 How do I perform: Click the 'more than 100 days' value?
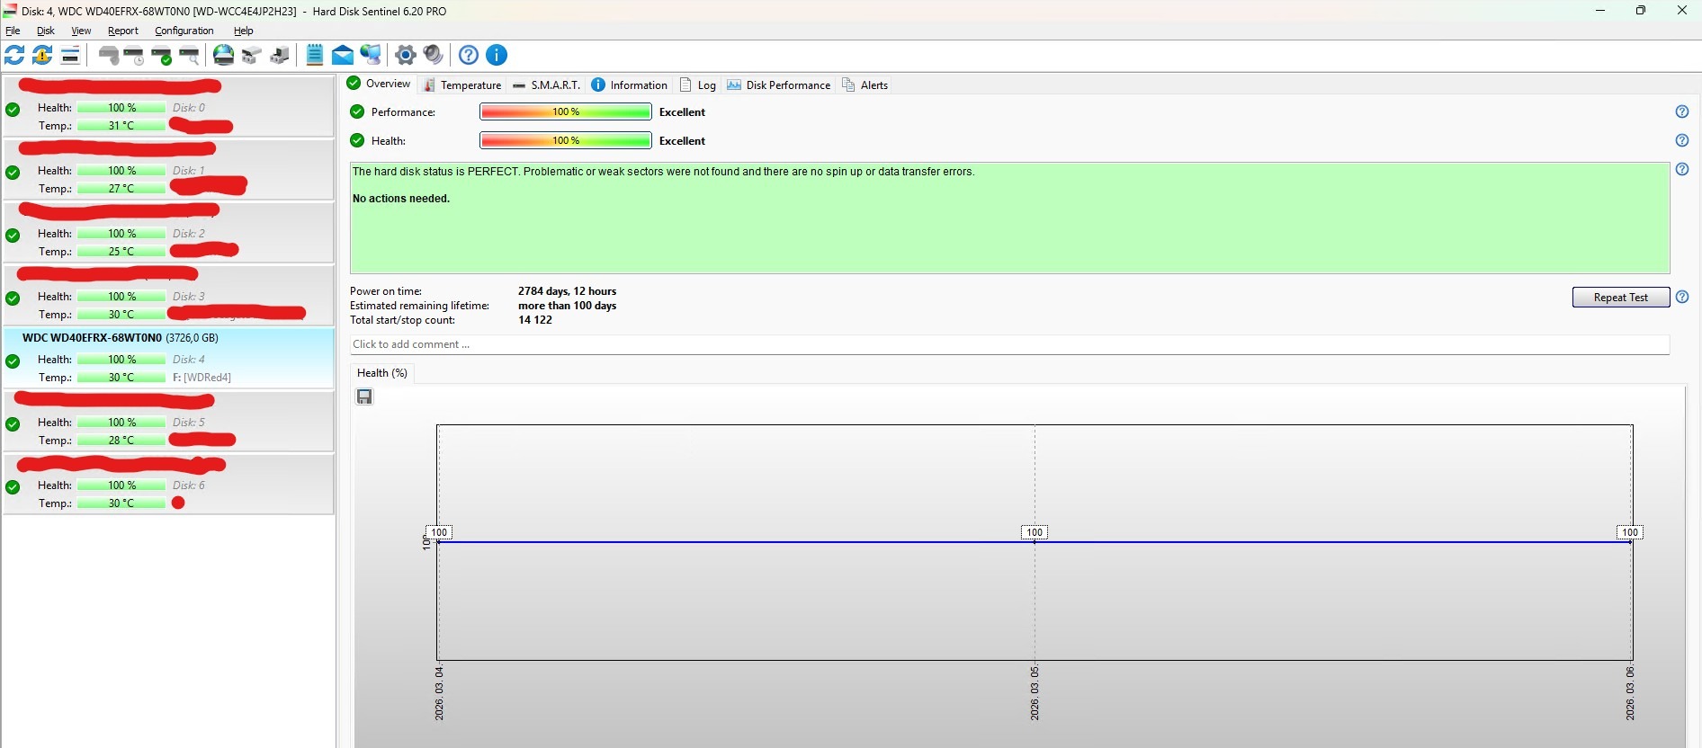567,306
